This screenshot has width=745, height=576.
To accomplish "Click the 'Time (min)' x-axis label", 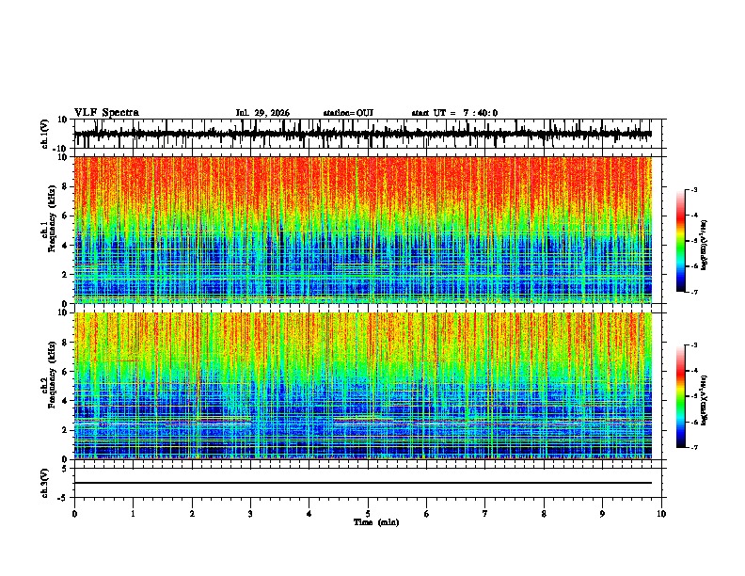I will pos(376,522).
